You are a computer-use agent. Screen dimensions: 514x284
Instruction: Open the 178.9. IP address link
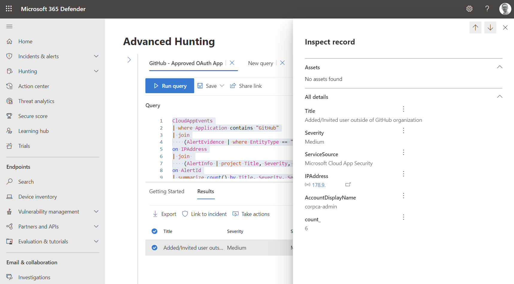[319, 185]
